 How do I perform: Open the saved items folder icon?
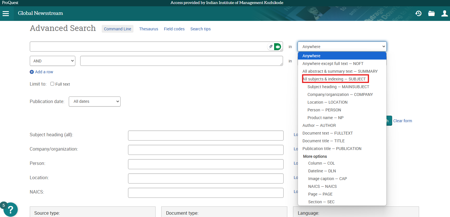[431, 13]
